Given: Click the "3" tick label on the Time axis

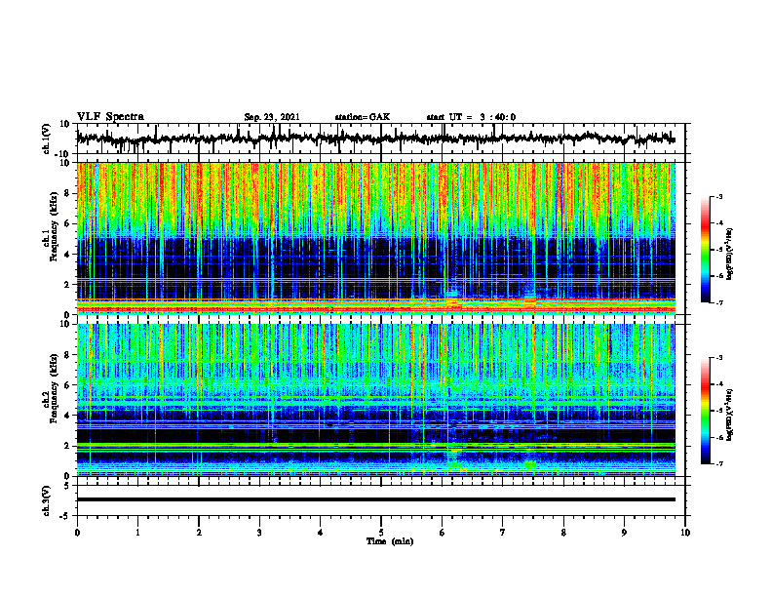Looking at the screenshot, I should [259, 533].
